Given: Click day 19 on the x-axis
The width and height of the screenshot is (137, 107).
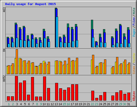Looking at the screenshot, I should [x=80, y=104].
